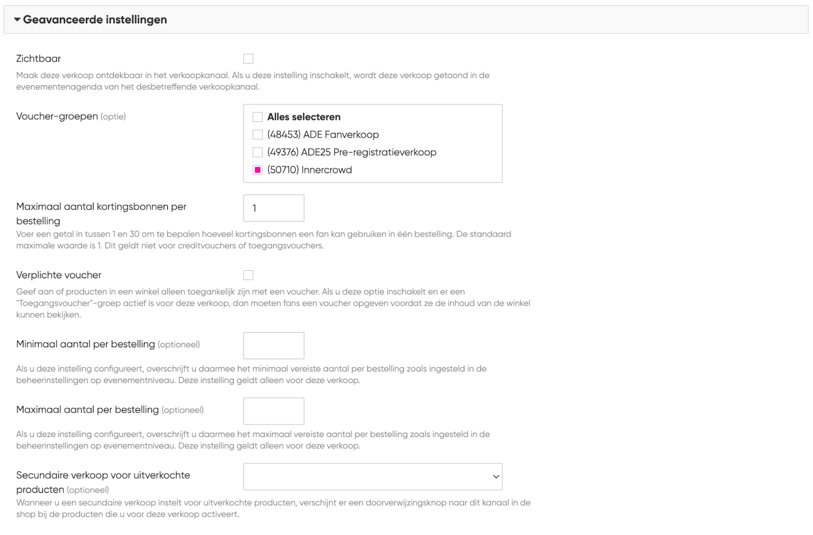Uncheck the pink Innercrowd checkbox
Screen dimensions: 813x535
click(258, 170)
